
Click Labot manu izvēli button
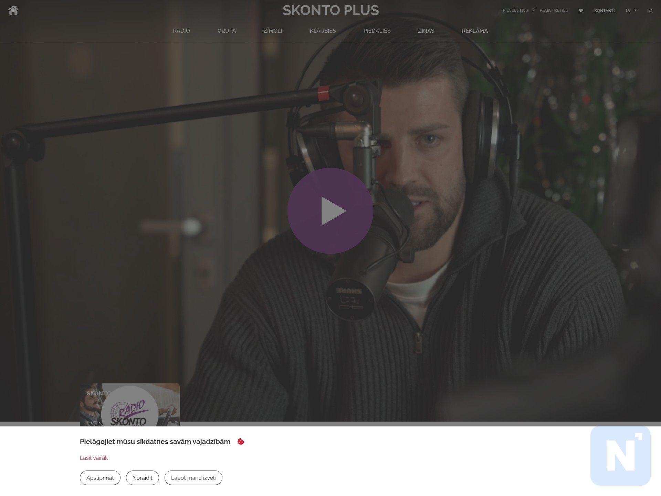coord(193,478)
